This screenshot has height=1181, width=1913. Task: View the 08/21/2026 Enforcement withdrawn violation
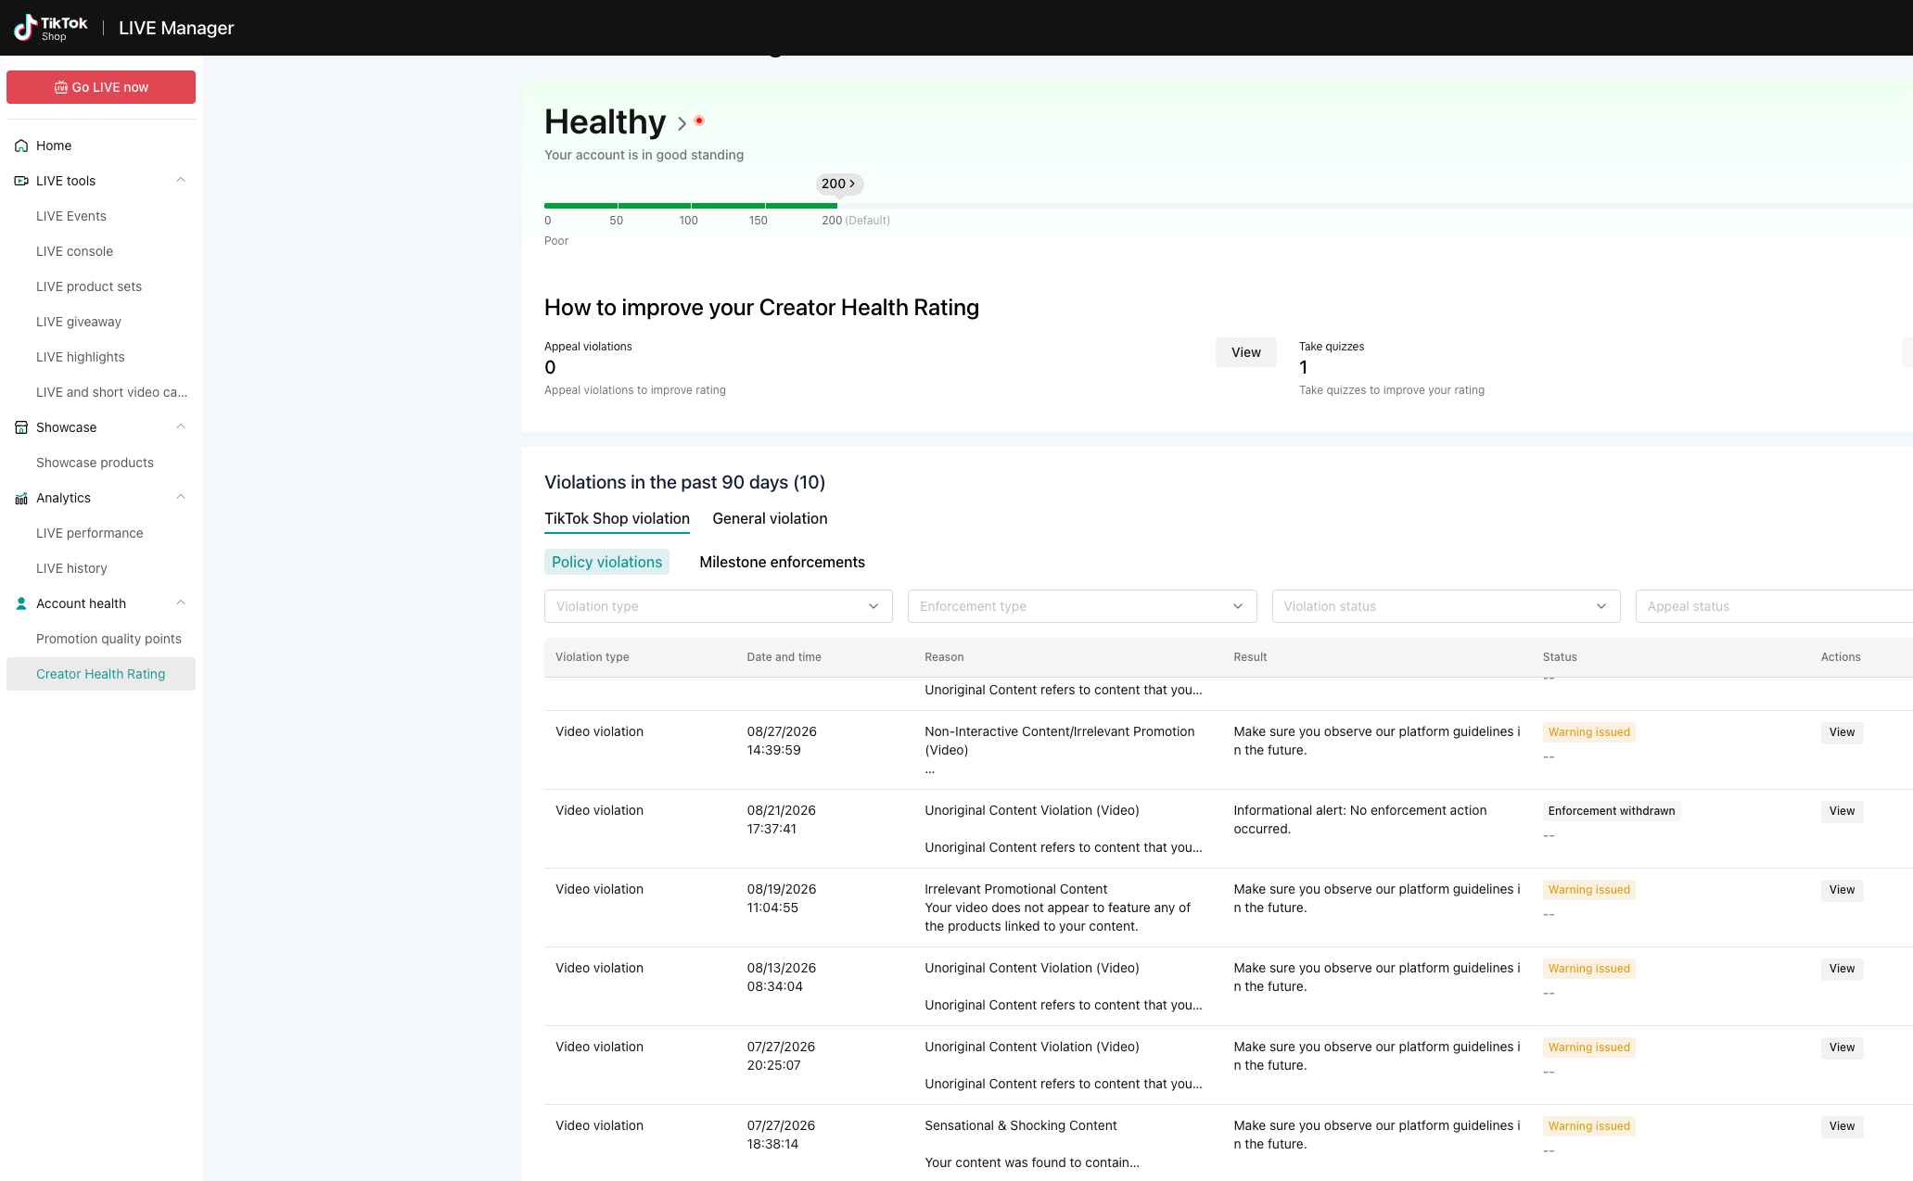point(1842,811)
